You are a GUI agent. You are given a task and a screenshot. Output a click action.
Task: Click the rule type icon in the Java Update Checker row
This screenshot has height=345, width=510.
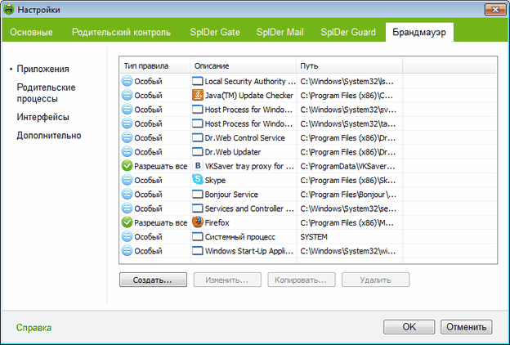(x=127, y=95)
